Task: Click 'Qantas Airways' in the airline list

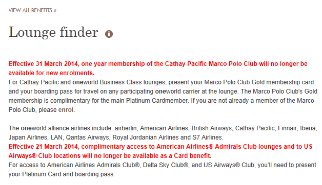Action: (x=87, y=137)
